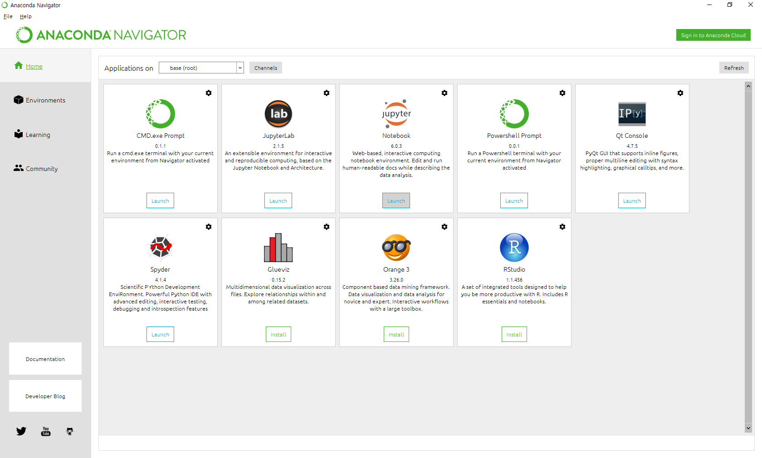Open settings gear for JupyterLab
Viewport: 762px width, 458px height.
tap(327, 93)
